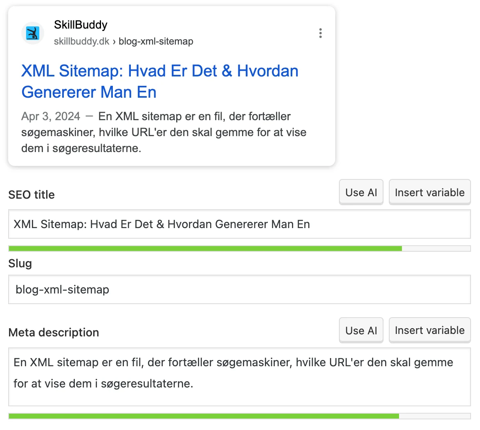Click the blog-xml-sitemap breadcrumb text
The height and width of the screenshot is (430, 480).
pyautogui.click(x=155, y=41)
